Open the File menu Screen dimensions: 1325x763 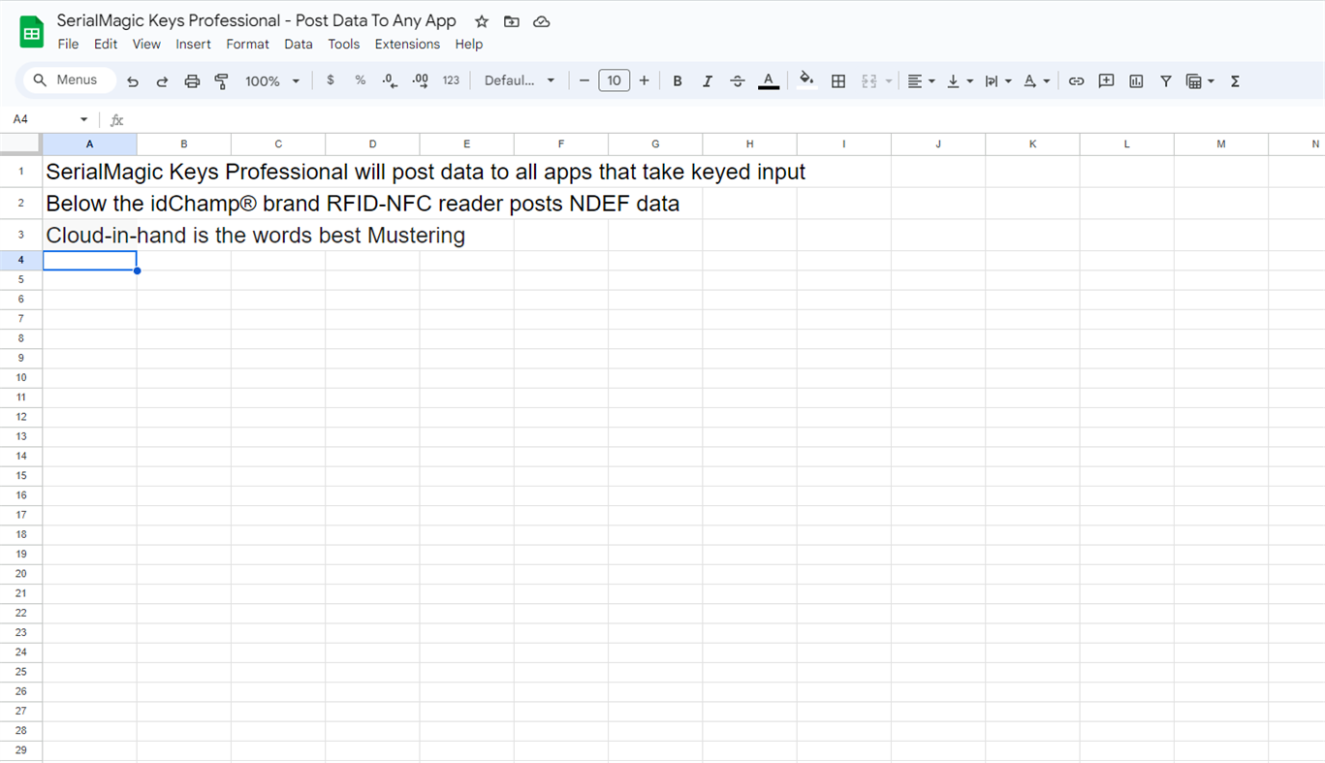point(68,44)
